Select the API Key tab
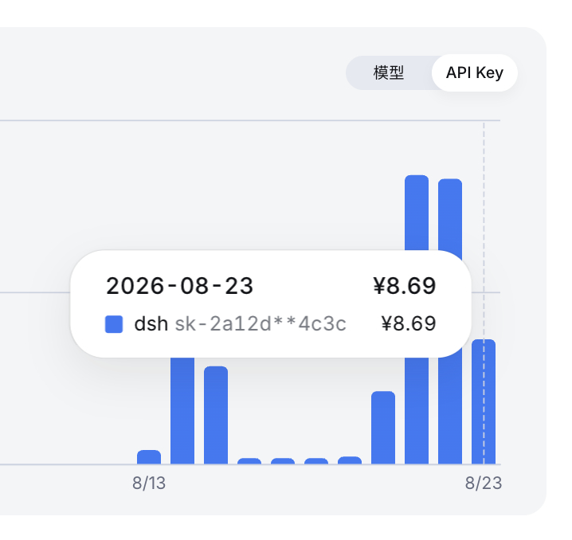The width and height of the screenshot is (572, 540). pyautogui.click(x=475, y=73)
